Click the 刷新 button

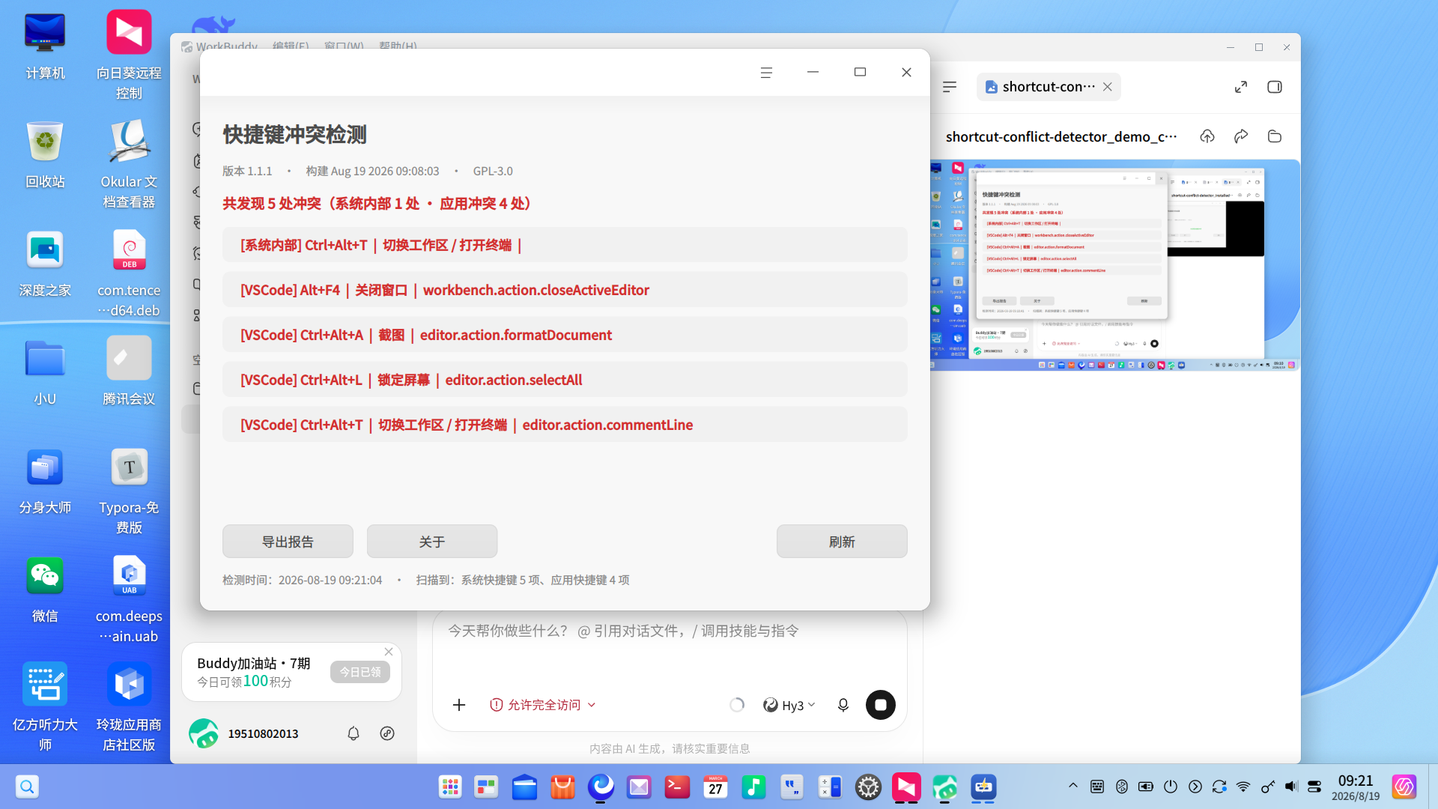[842, 541]
